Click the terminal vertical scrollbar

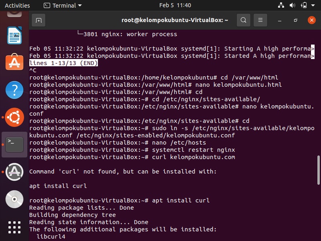[318, 173]
